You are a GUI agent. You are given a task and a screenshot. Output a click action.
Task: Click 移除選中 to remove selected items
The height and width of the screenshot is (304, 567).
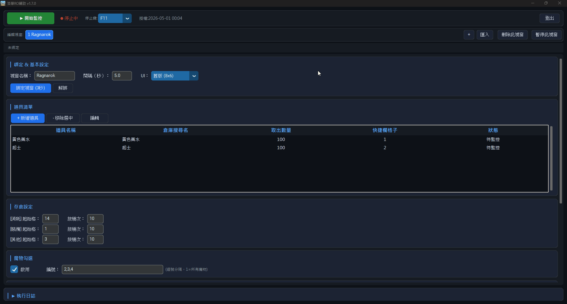tap(62, 118)
